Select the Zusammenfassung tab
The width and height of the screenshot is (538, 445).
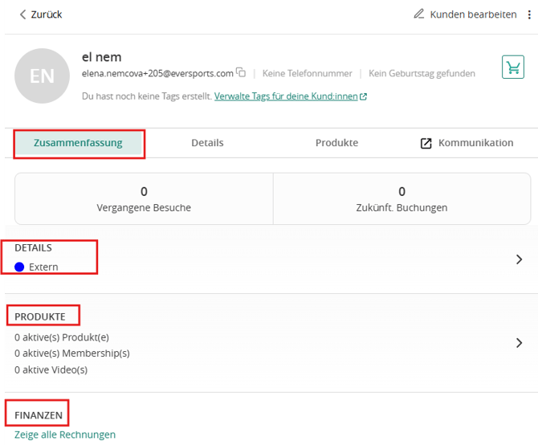(78, 143)
